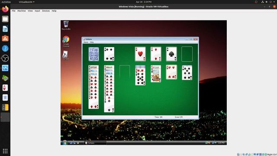Select the 10 of hearts above the 9 of spades

click(140, 70)
